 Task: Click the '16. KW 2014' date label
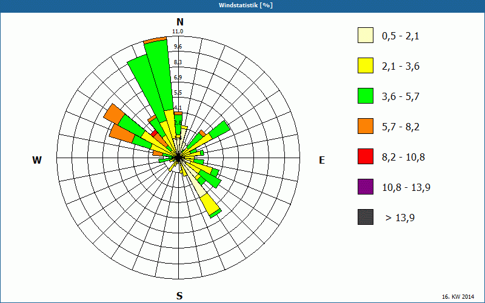click(458, 296)
